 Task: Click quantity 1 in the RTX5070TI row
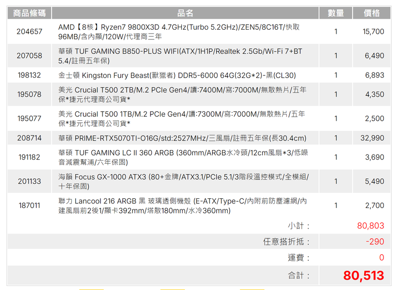336,138
